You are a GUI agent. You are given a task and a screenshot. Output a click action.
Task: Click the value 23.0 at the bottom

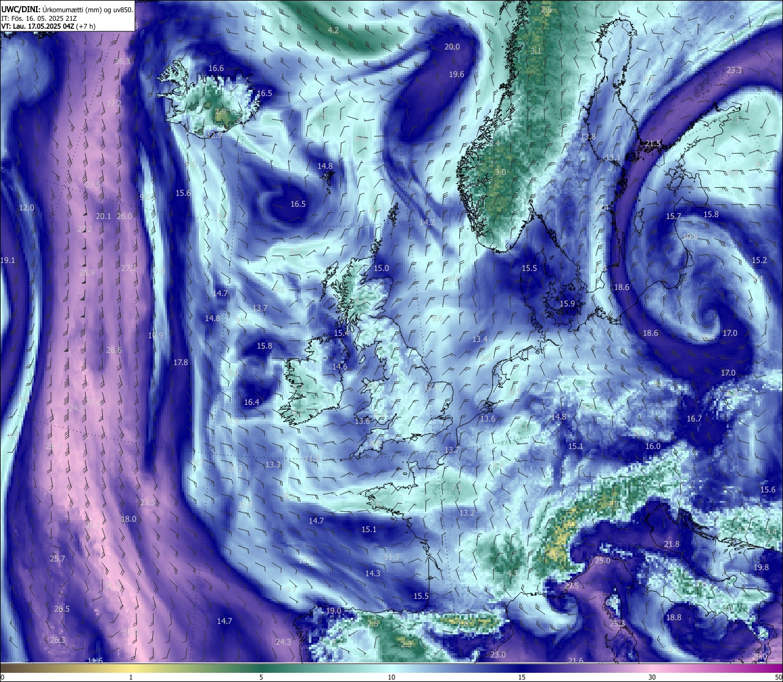point(498,655)
